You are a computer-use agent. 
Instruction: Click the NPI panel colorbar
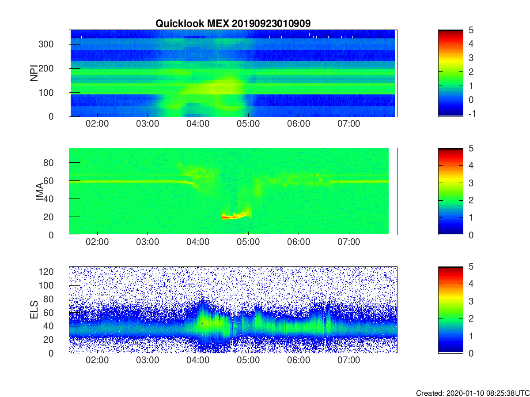tap(450, 73)
